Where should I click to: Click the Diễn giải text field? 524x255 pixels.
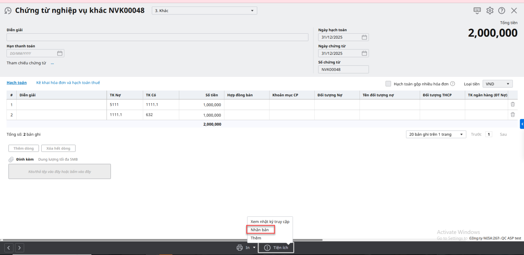pyautogui.click(x=157, y=37)
